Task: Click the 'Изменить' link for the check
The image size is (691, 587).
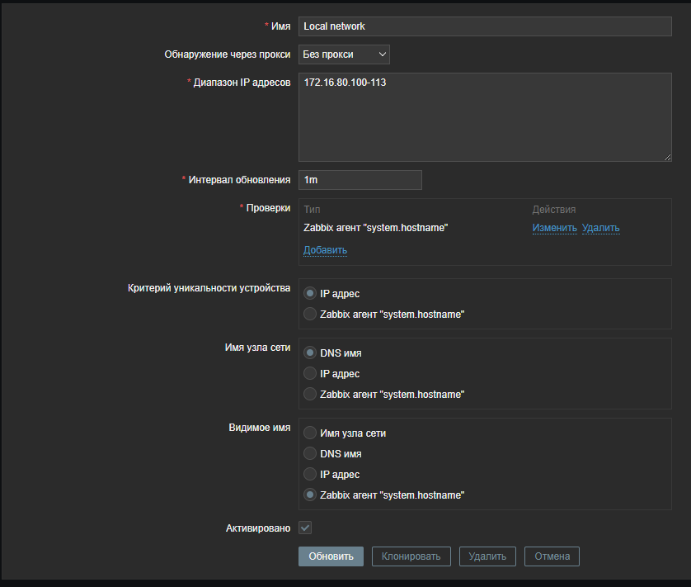Action: [554, 228]
